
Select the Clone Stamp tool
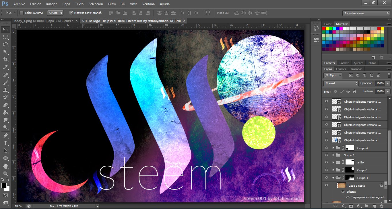tap(5, 90)
